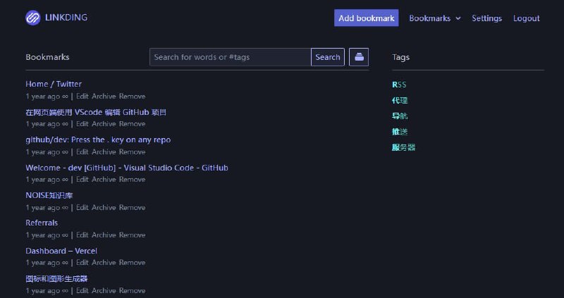564x298 pixels.
Task: Edit the Welcome - dev [GitHub] bookmark
Action: pyautogui.click(x=82, y=180)
